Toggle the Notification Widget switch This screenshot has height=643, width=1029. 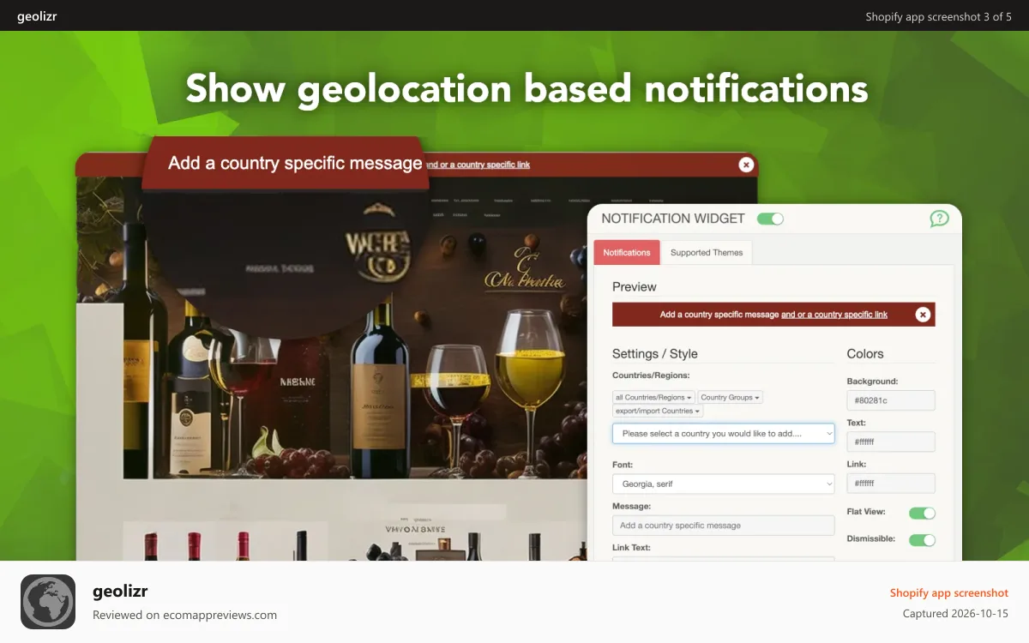tap(770, 219)
